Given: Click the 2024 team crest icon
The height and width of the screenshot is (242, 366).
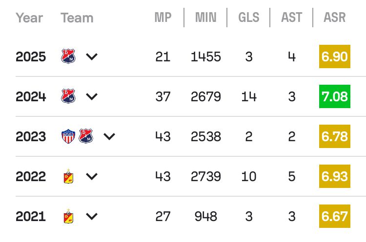Looking at the screenshot, I should [x=68, y=96].
